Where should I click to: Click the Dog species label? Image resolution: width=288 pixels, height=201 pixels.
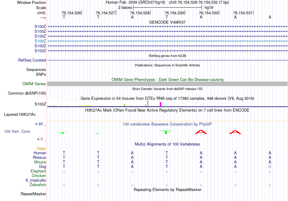pyautogui.click(x=43, y=167)
